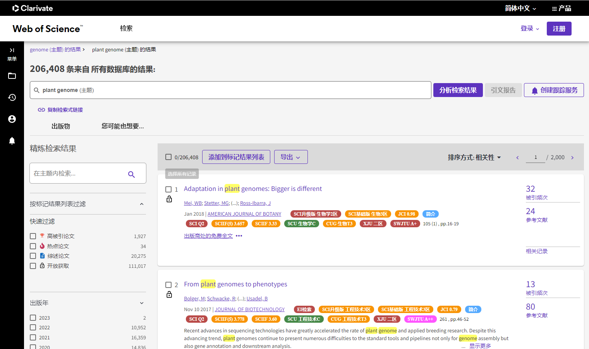Expand abstract with 显示更多 link
Viewport: 589px width, 349px height.
click(x=480, y=346)
